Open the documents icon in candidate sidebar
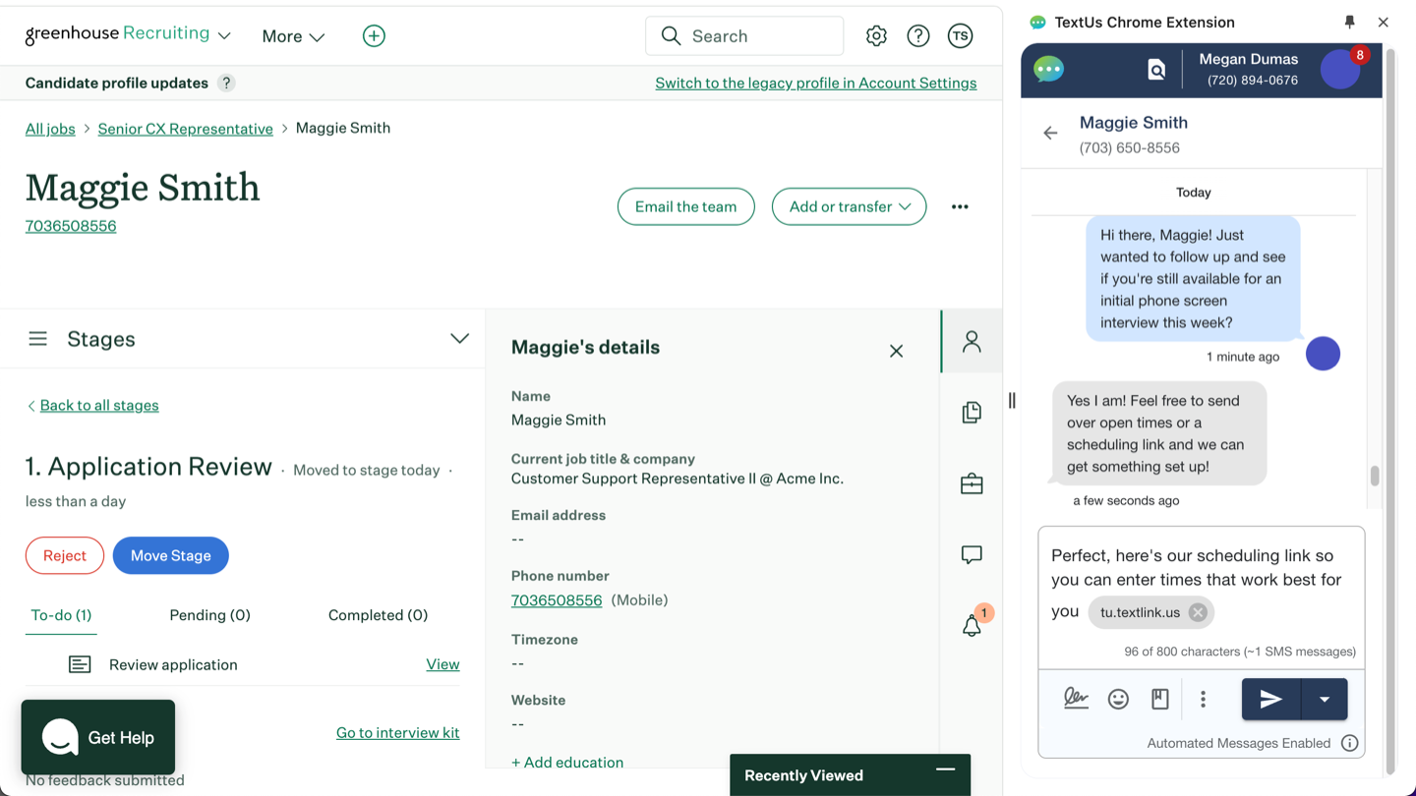Viewport: 1416px width, 796px height. (x=972, y=412)
